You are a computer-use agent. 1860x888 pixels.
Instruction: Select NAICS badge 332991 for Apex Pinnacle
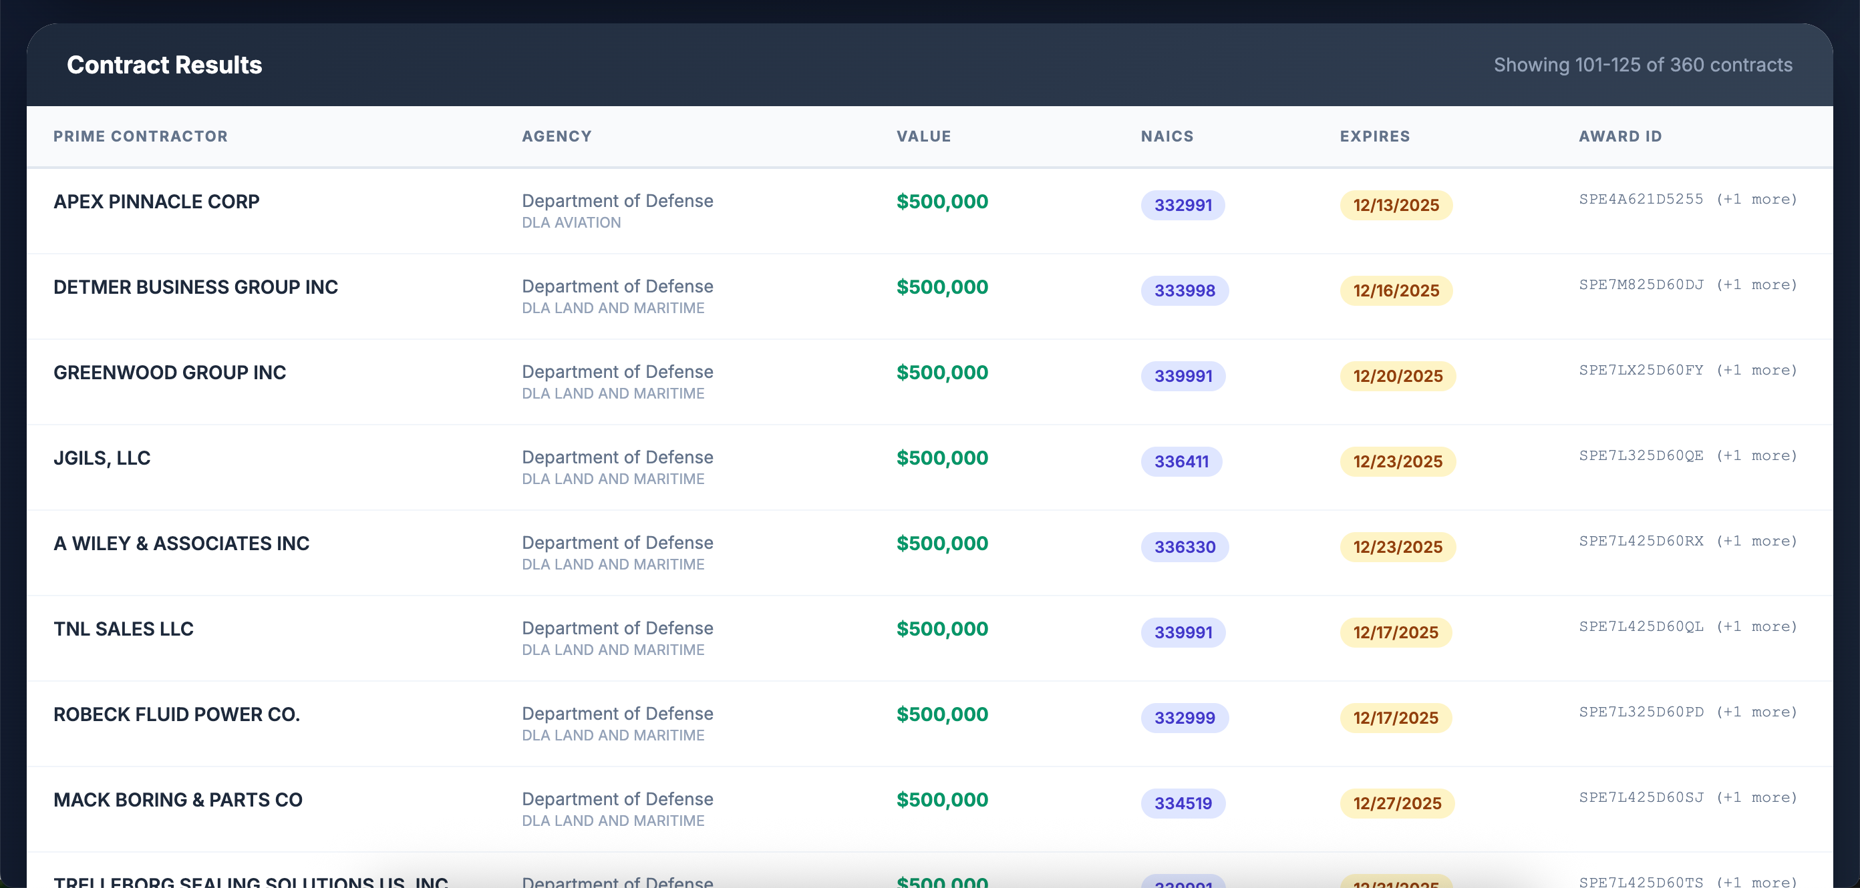1182,205
